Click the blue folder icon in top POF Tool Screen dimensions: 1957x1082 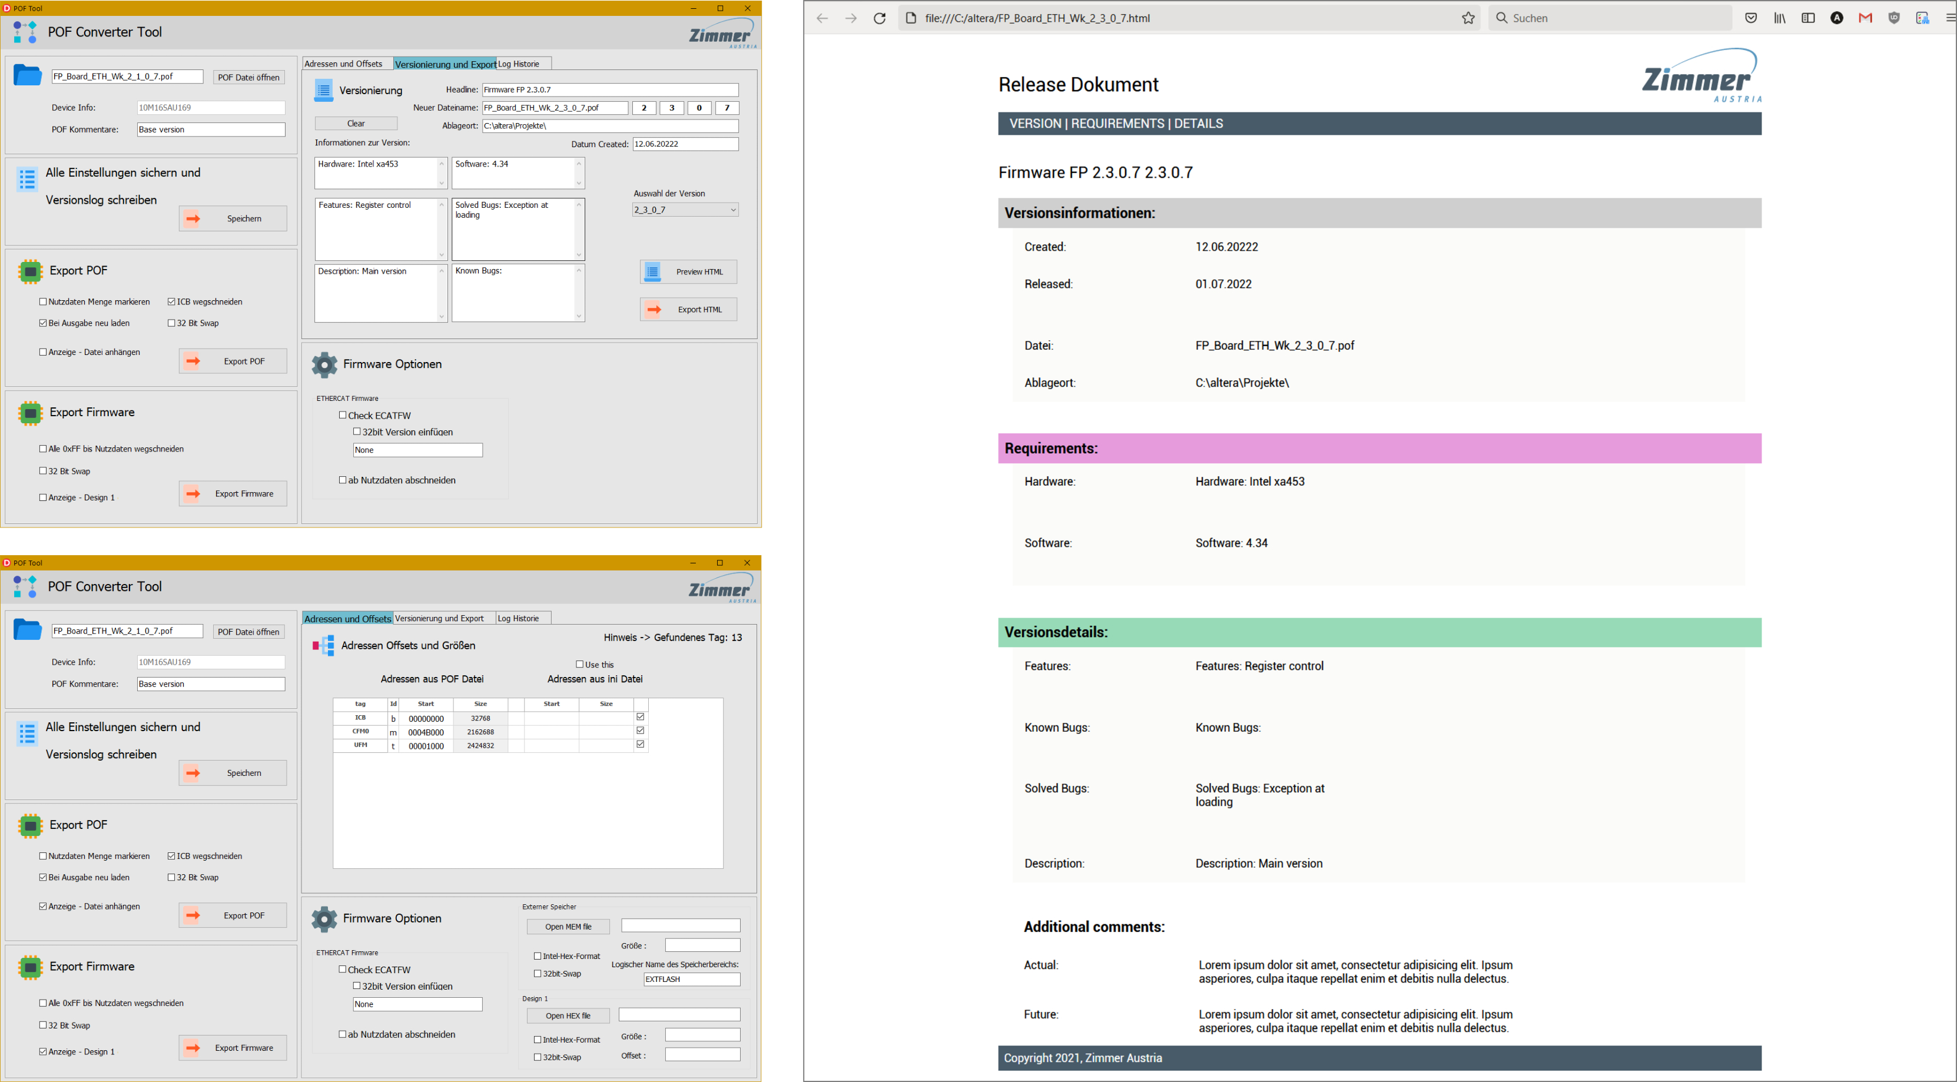pos(27,75)
